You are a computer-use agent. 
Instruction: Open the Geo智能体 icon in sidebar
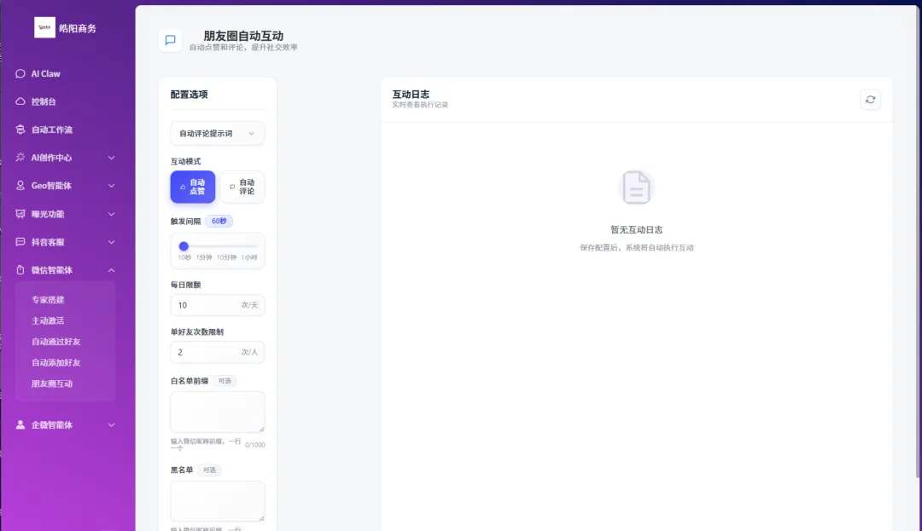click(20, 186)
